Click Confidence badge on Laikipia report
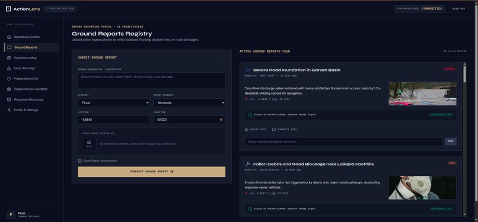 pos(441,209)
